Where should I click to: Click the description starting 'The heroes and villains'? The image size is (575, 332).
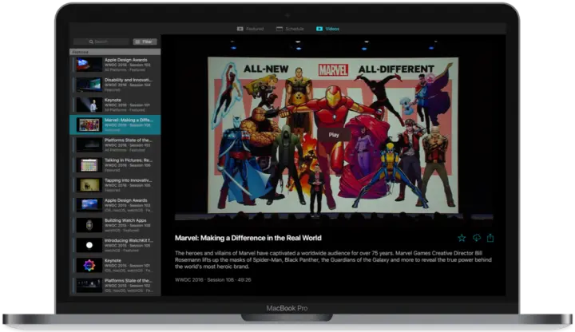(333, 260)
